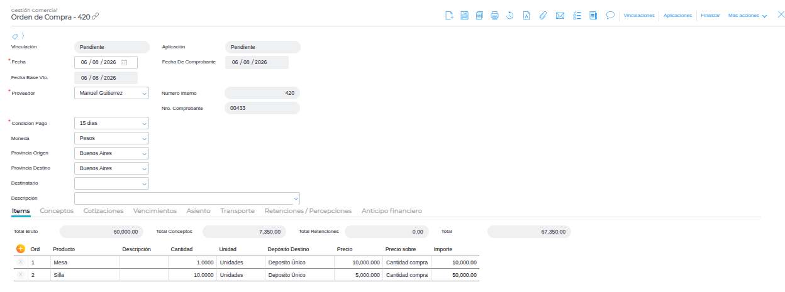This screenshot has height=292, width=785.
Task: Switch to Cotizaciones tab
Action: pos(104,211)
